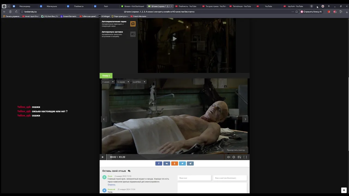The image size is (349, 196).
Task: Open Vocal Liquid Drum bookmark
Action: (31, 16)
